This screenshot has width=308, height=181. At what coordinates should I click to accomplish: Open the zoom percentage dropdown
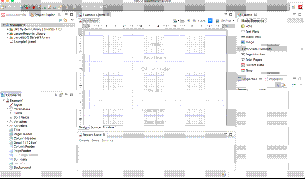click(x=210, y=21)
